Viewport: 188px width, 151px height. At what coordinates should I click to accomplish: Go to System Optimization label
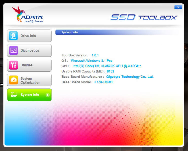click(x=30, y=80)
